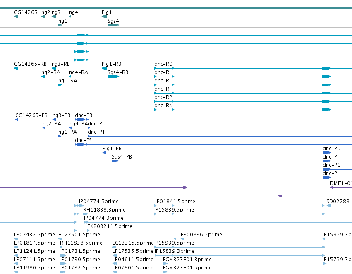This screenshot has height=274, width=352.
Task: Select the dnc-RJ transcript label
Action: [163, 72]
